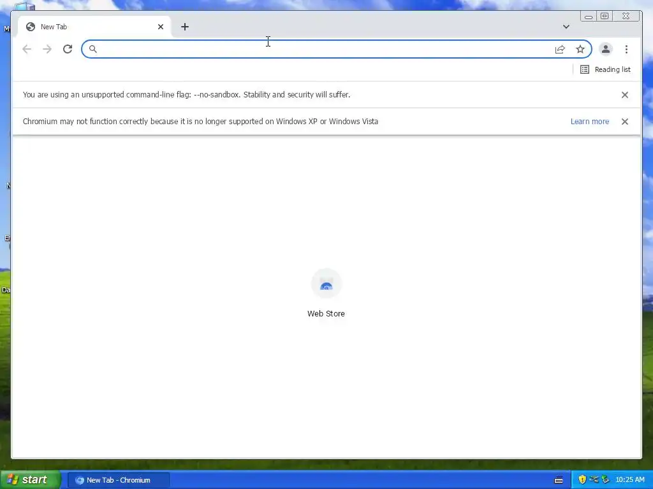Image resolution: width=653 pixels, height=489 pixels.
Task: Open the Windows Start menu
Action: (x=31, y=479)
